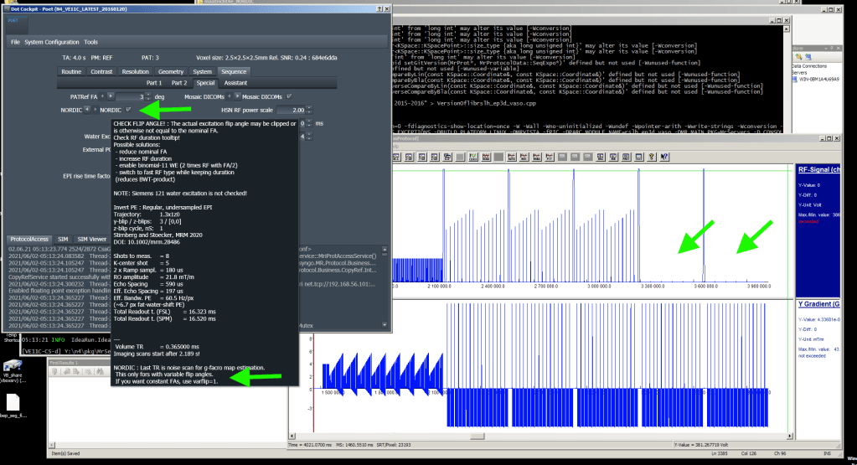Open the bwp_seg file on the desktop

pos(14,402)
